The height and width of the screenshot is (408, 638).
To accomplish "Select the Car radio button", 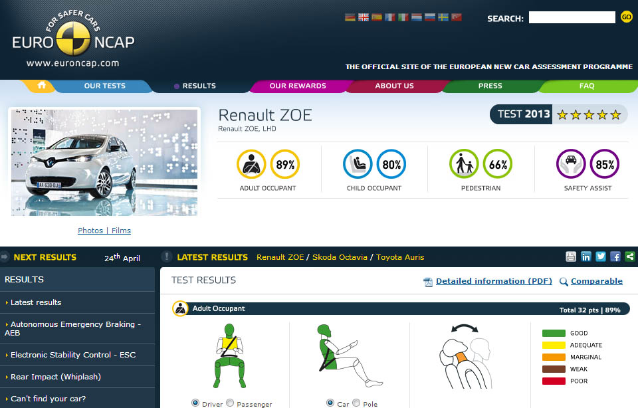I will (330, 403).
